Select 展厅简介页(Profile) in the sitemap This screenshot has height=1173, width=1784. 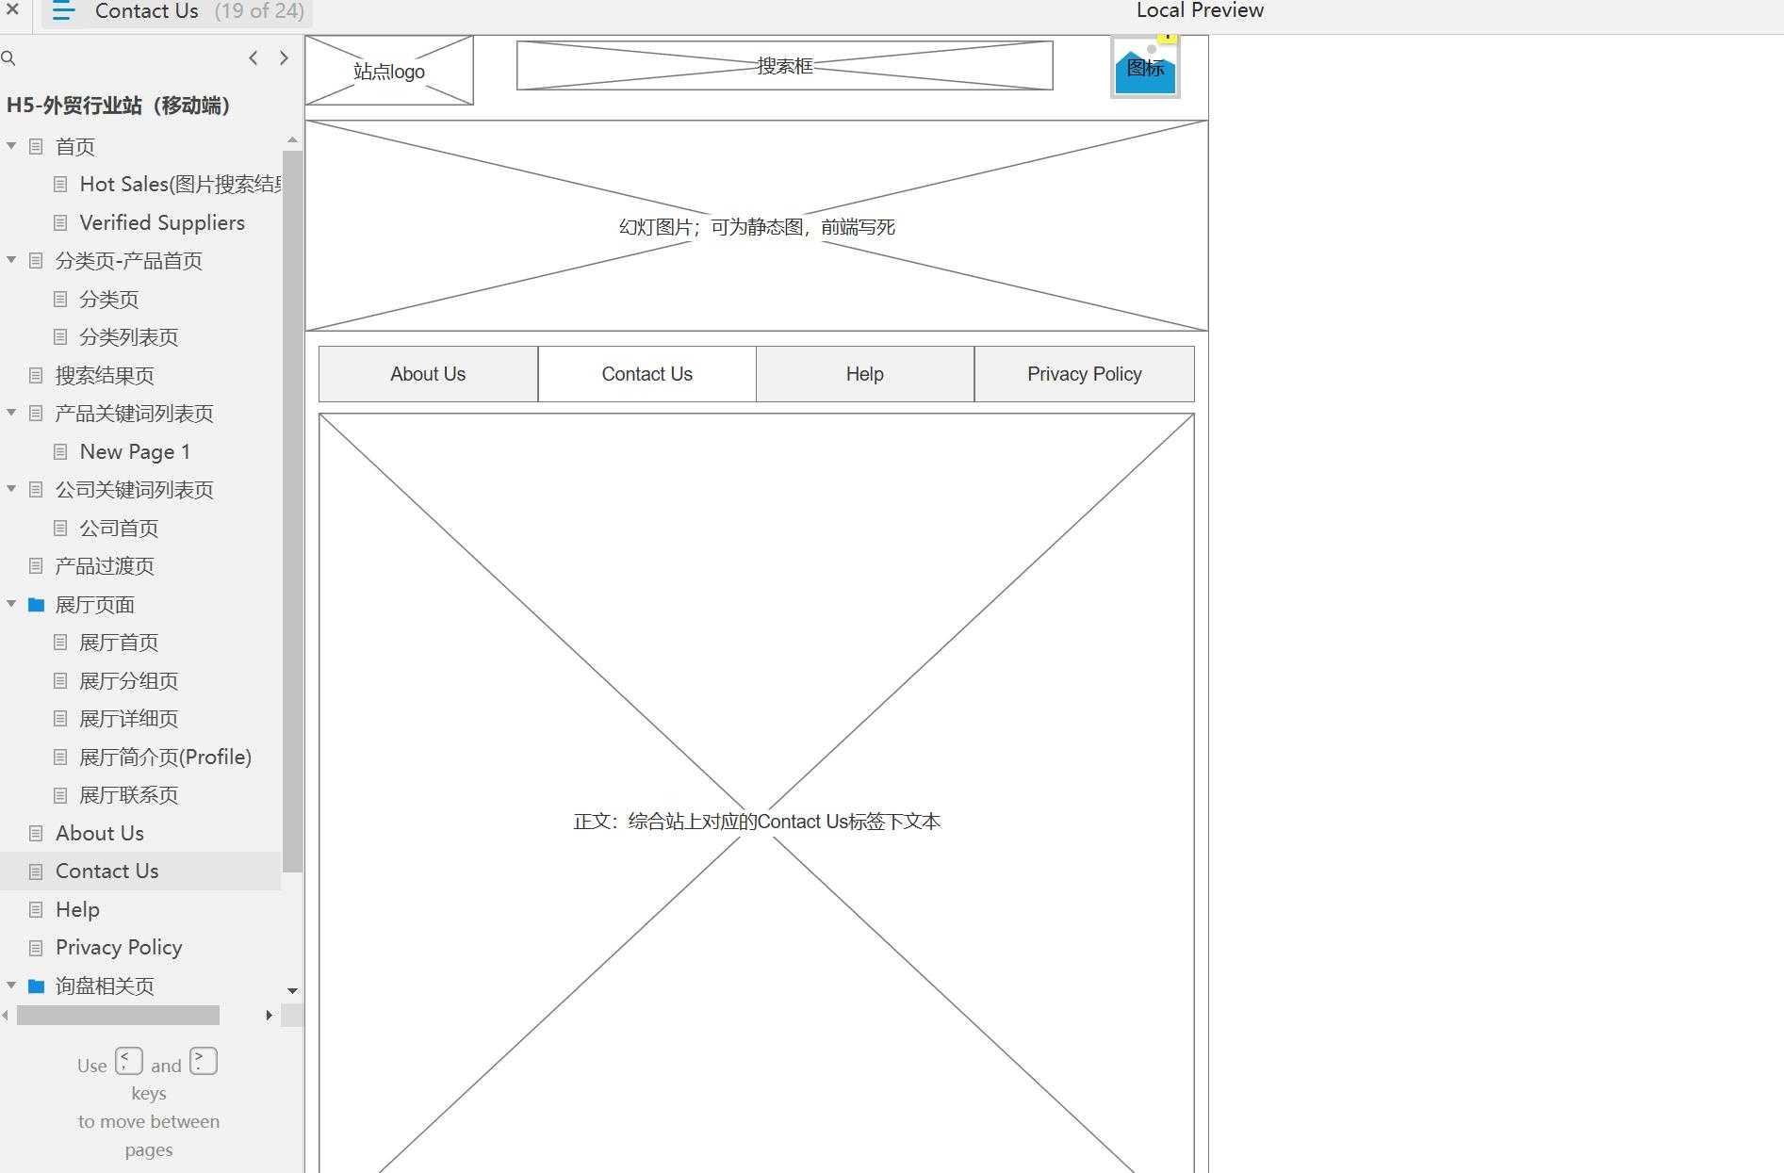pos(165,757)
